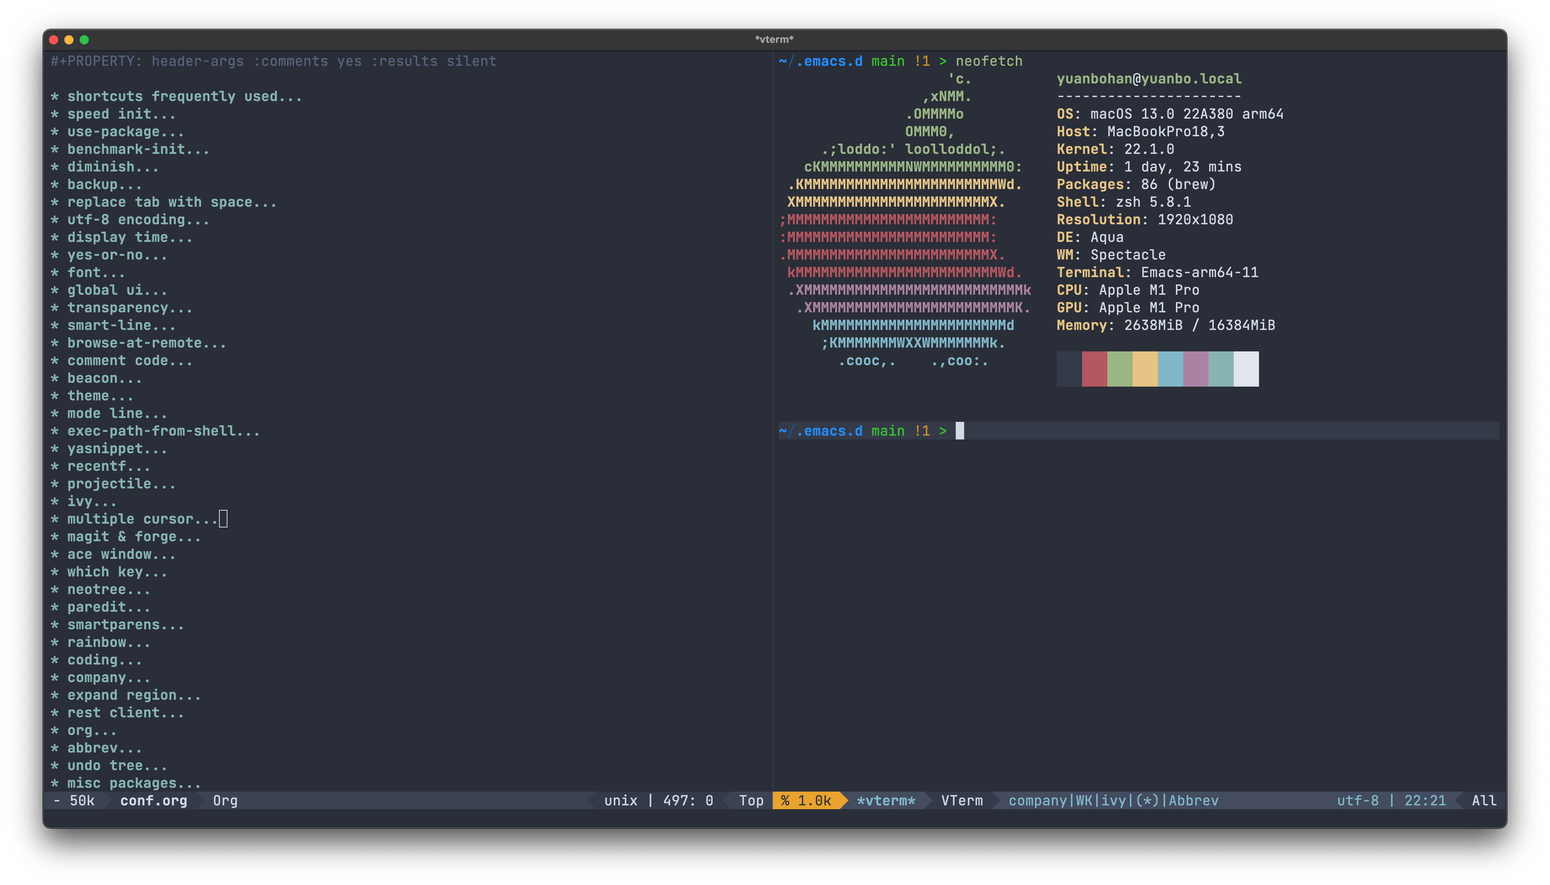Click the star bullet before 'neotree'

click(55, 590)
